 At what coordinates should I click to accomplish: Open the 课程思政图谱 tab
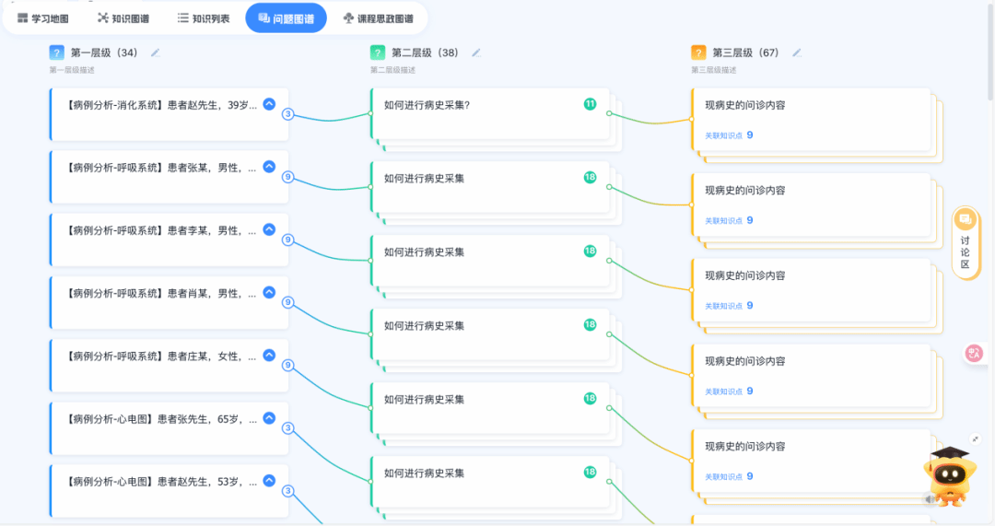pyautogui.click(x=378, y=18)
